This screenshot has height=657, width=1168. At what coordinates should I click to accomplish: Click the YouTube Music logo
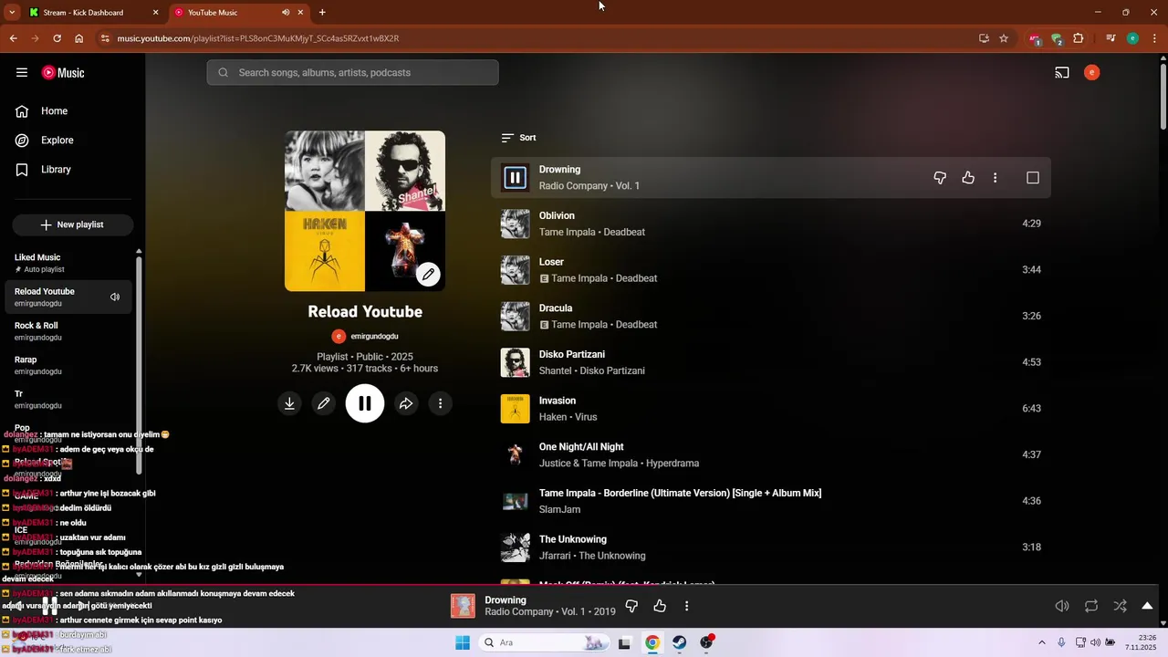pyautogui.click(x=63, y=73)
